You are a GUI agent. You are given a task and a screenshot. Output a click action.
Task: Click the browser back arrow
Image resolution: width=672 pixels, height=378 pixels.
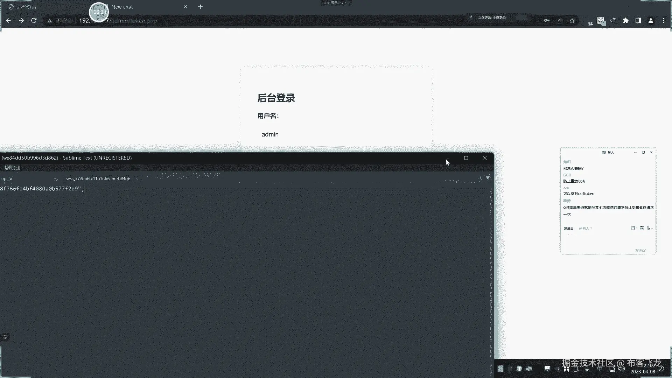pos(9,21)
